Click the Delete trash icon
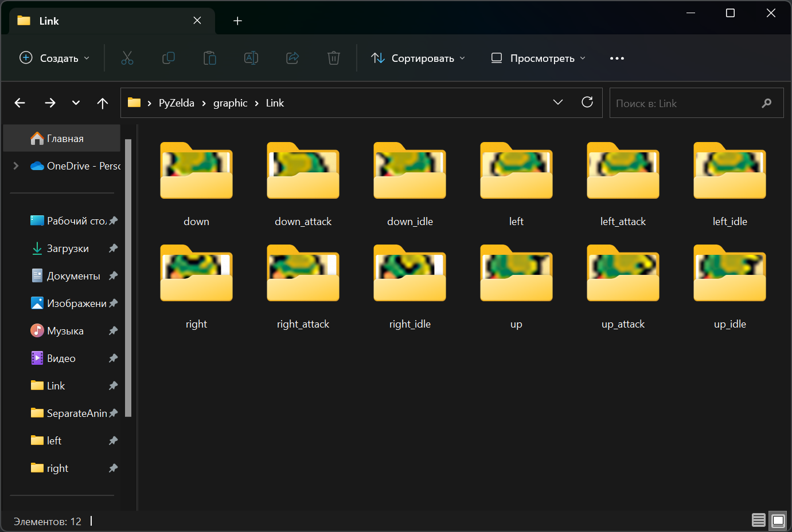Screen dimensions: 792x532 [x=334, y=58]
